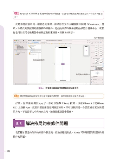
Task: Open the Source Control navigator icon
Action: [16, 42]
